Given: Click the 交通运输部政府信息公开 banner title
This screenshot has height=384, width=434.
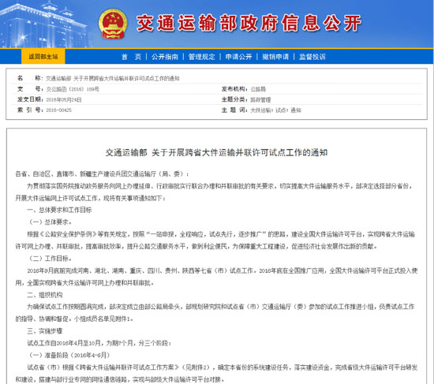Looking at the screenshot, I should pos(249,23).
